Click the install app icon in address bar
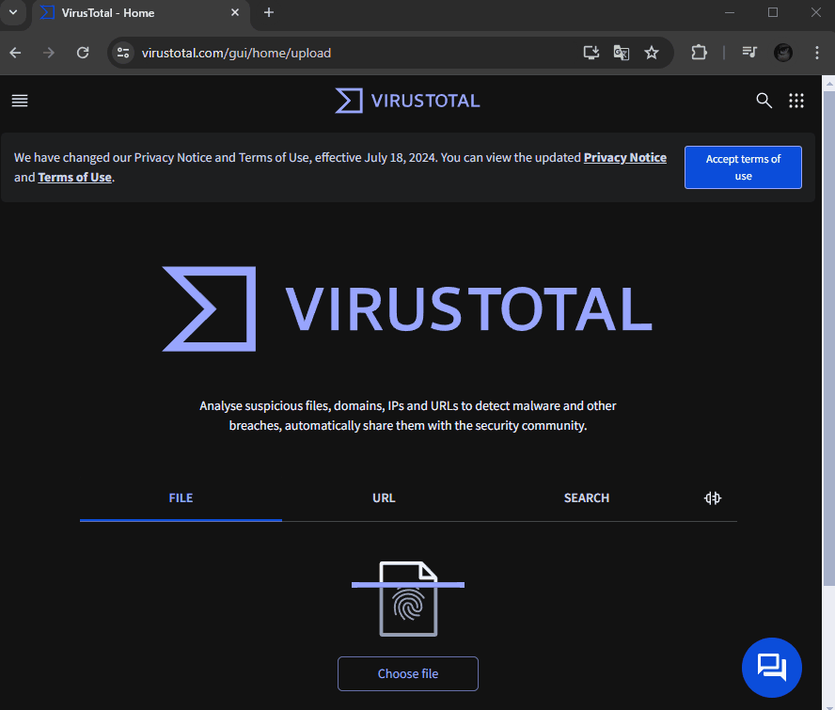 pos(591,53)
